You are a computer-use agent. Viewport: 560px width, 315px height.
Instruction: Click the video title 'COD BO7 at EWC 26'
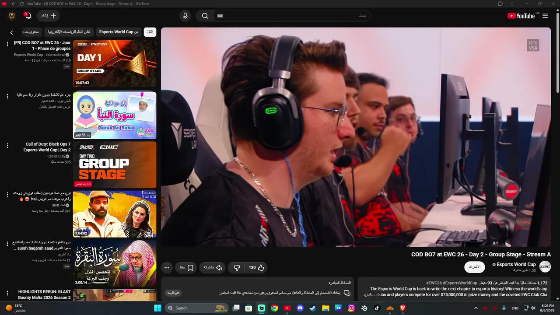481,254
